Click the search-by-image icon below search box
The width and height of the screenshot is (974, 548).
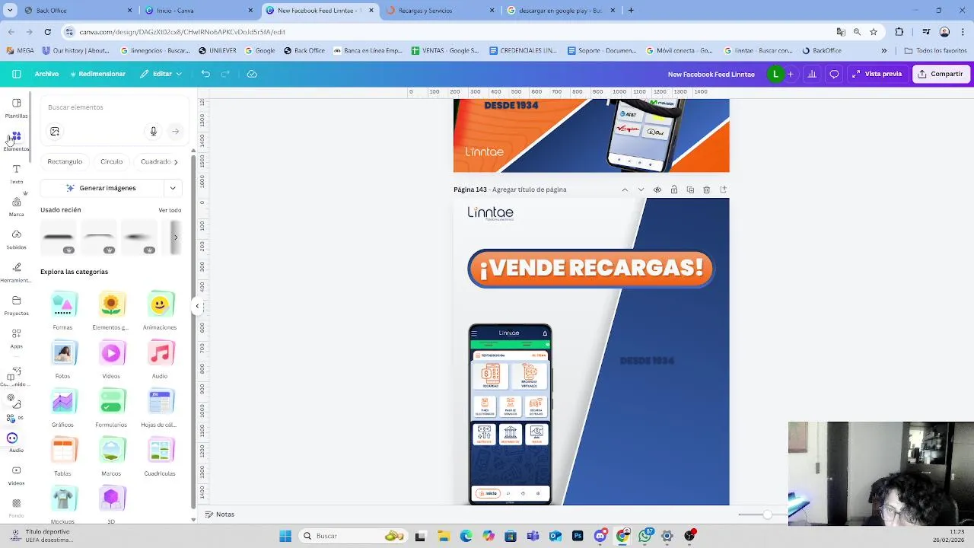(55, 132)
